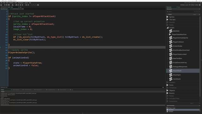Click the MACROS script icon
The image size is (202, 114).
click(x=171, y=31)
